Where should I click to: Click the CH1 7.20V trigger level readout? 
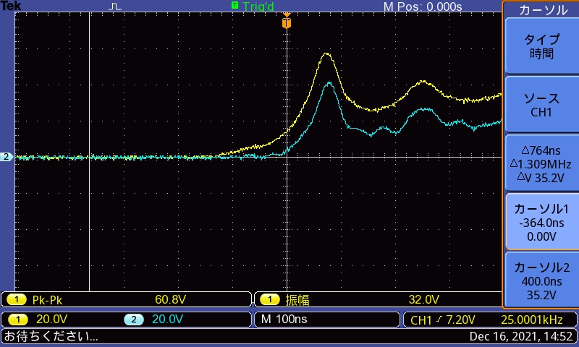pos(442,320)
